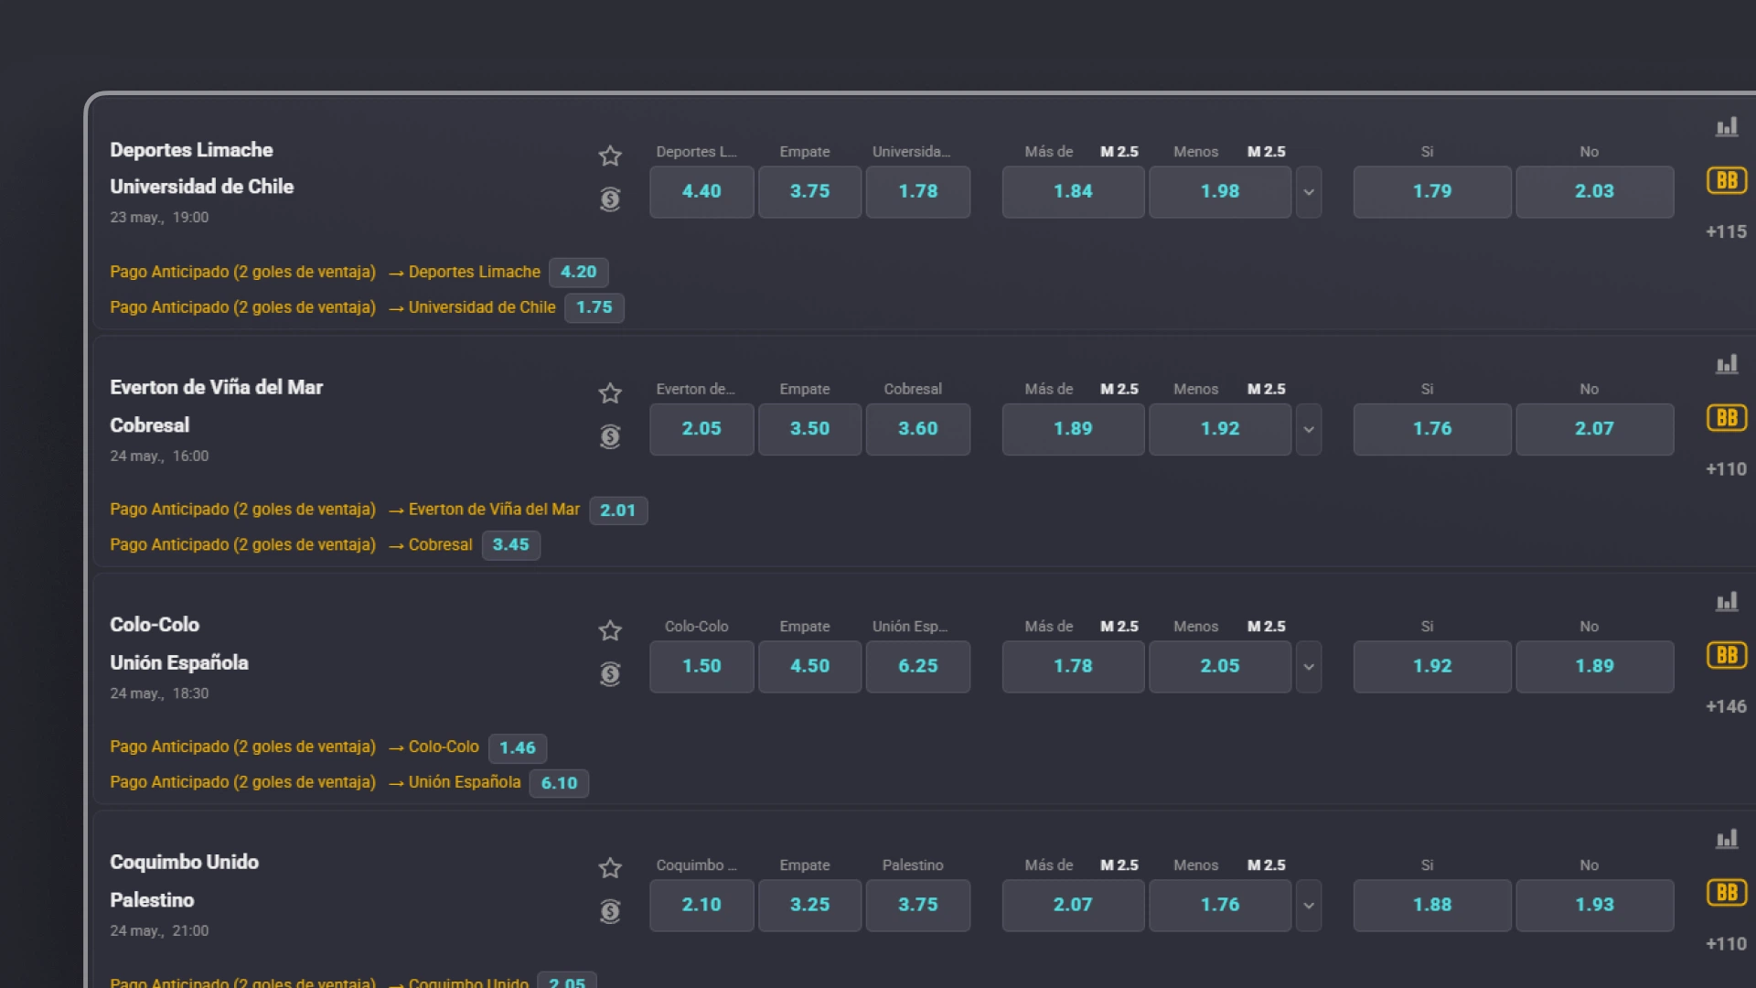Select early payout Deportes Limache 4.20
The width and height of the screenshot is (1756, 988).
(579, 272)
